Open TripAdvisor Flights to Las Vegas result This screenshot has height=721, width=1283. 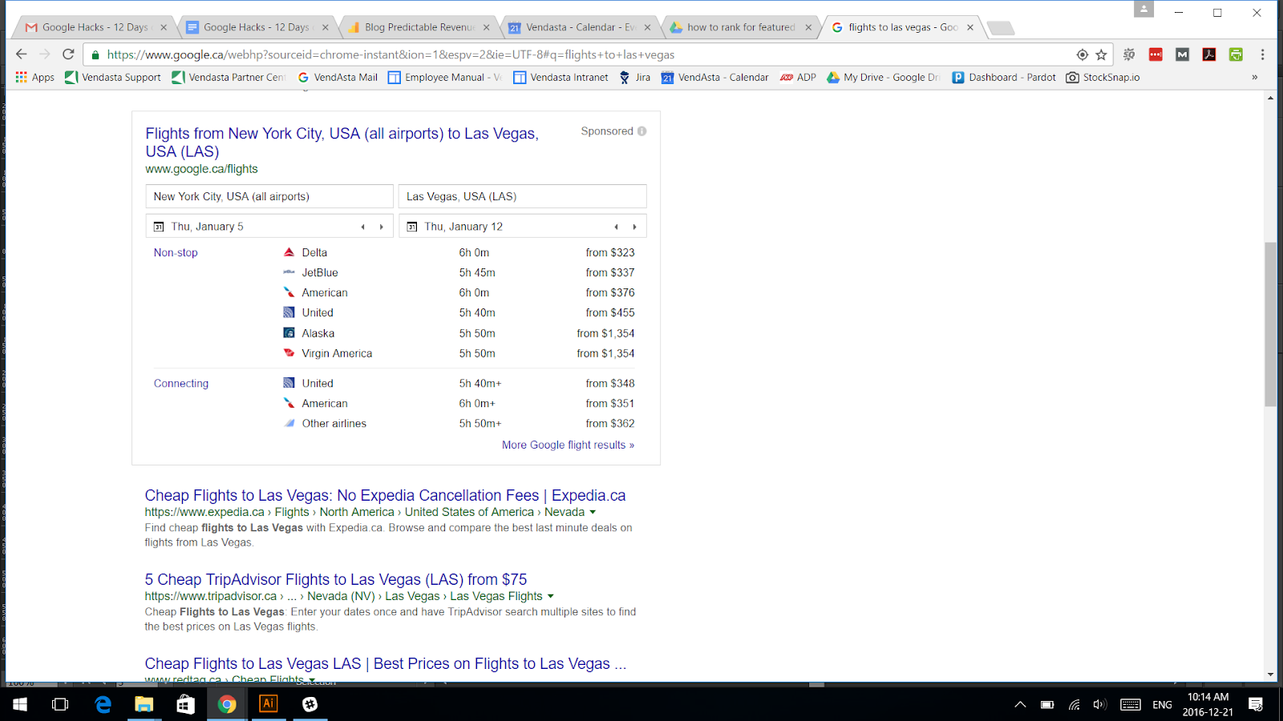pyautogui.click(x=336, y=579)
